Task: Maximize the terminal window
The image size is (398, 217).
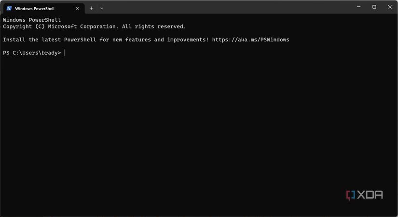Action: click(x=374, y=7)
